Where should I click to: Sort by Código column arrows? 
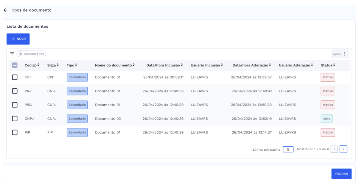point(39,66)
